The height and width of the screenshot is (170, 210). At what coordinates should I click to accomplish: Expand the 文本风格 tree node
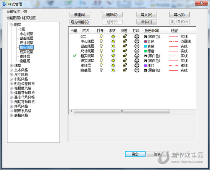(11, 70)
